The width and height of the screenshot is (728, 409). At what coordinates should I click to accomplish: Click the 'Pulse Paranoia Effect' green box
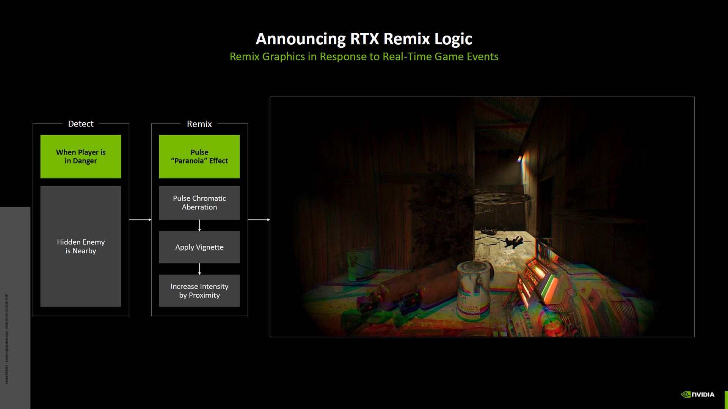tap(199, 156)
